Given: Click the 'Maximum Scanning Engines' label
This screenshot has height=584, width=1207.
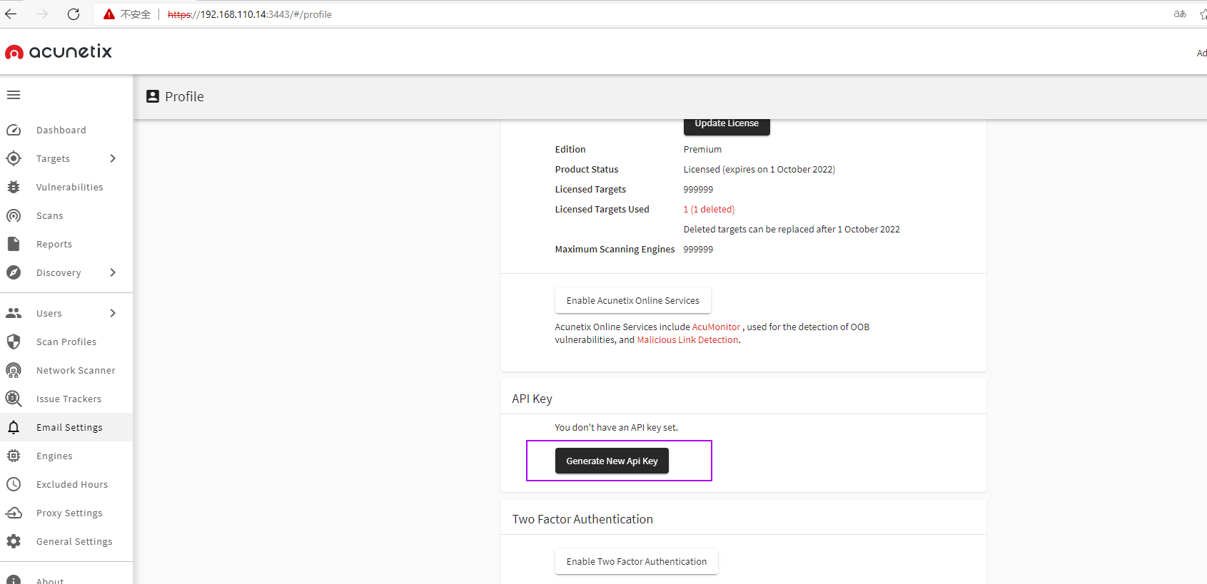Looking at the screenshot, I should point(615,249).
